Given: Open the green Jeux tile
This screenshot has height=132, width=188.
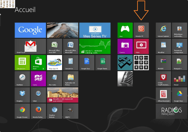Looking at the screenshot, I should pos(125,30).
